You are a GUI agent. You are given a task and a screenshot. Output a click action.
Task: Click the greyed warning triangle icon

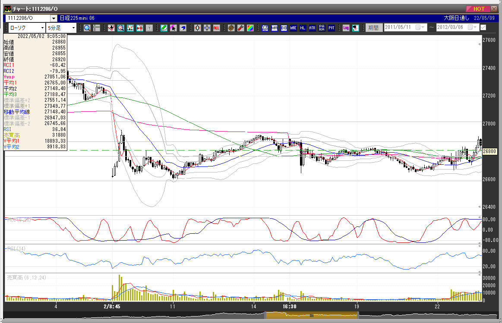[x=149, y=28]
